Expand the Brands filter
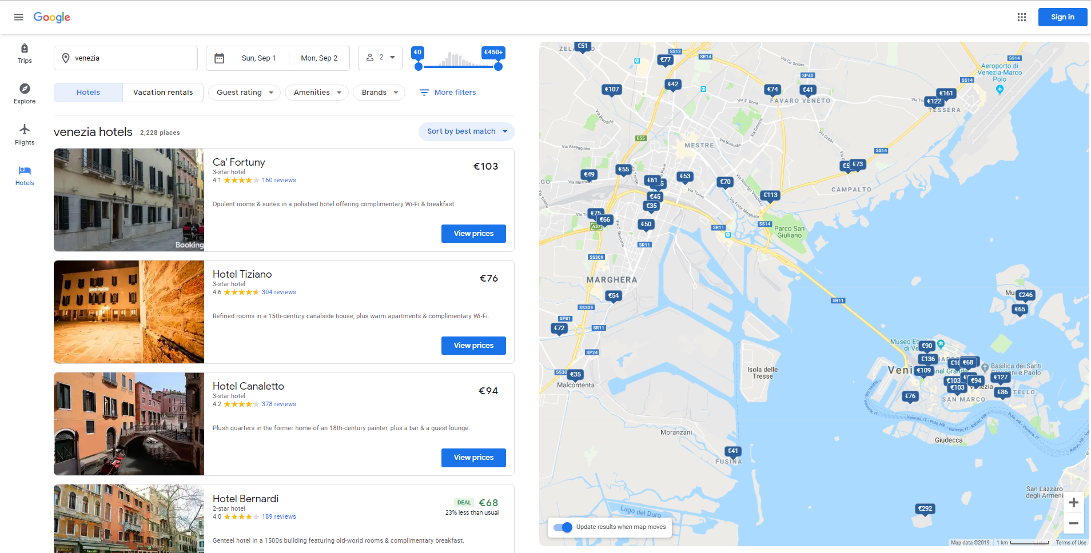The image size is (1091, 553). (x=379, y=93)
